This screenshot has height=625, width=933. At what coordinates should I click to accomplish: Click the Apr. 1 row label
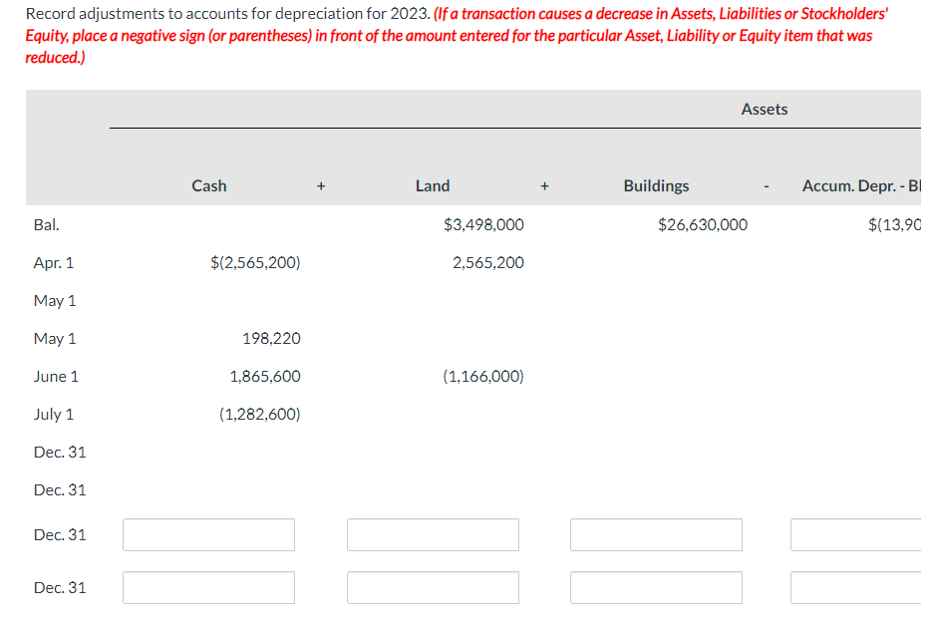(55, 262)
